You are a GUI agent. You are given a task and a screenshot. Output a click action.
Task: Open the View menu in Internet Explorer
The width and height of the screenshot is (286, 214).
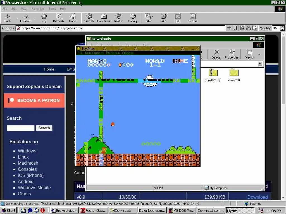click(x=24, y=9)
